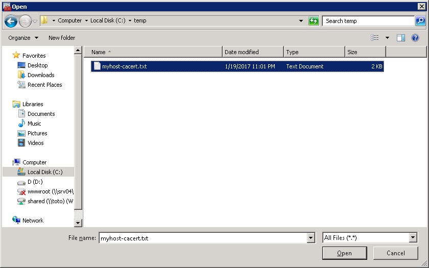Image resolution: width=429 pixels, height=268 pixels.
Task: Expand the file type filter dropdown
Action: pos(413,238)
